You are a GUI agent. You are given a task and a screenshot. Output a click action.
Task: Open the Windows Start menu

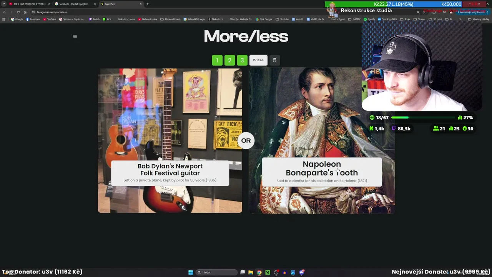(x=191, y=272)
